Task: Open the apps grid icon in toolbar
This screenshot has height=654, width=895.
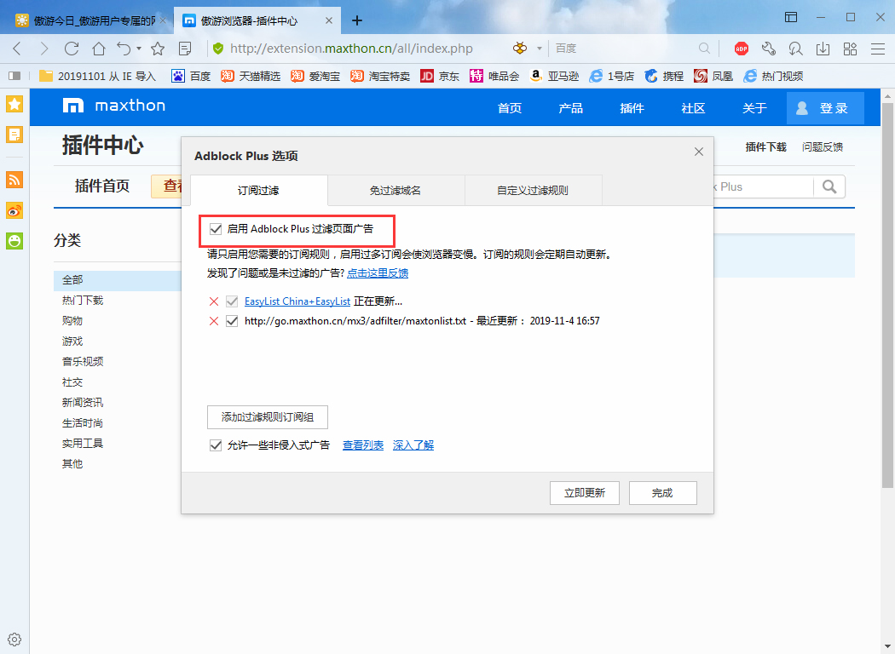Action: point(850,49)
